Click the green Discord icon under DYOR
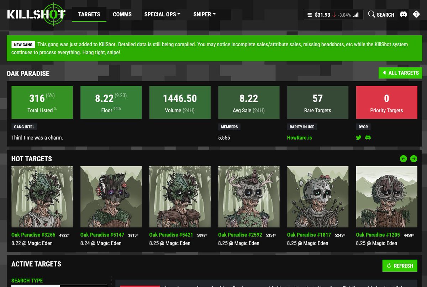Image resolution: width=427 pixels, height=287 pixels. coord(368,137)
